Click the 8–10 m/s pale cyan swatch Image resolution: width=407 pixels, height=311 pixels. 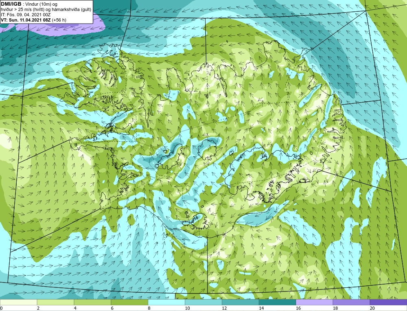point(166,302)
